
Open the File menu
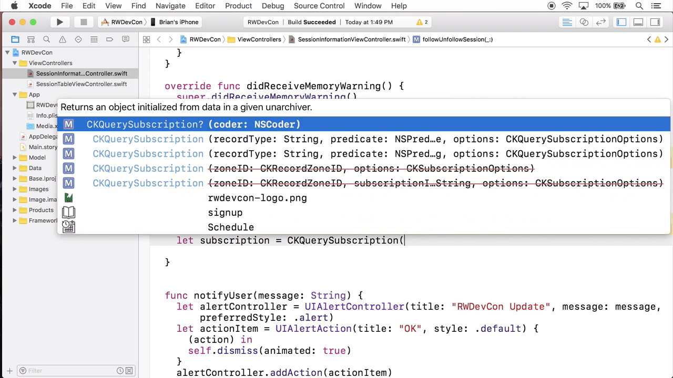pyautogui.click(x=67, y=6)
